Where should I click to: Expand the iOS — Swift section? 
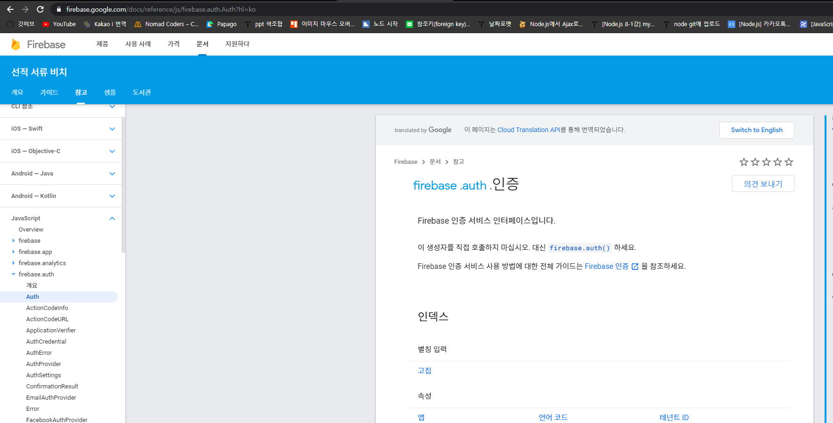click(112, 129)
